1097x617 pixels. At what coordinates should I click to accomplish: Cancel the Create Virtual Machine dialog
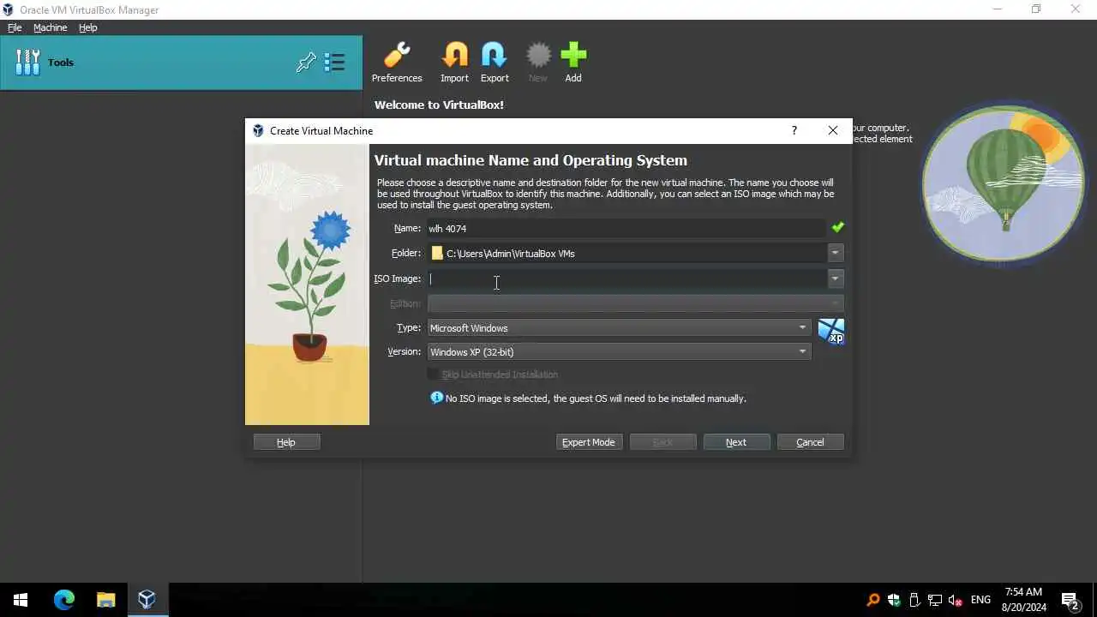pyautogui.click(x=810, y=442)
